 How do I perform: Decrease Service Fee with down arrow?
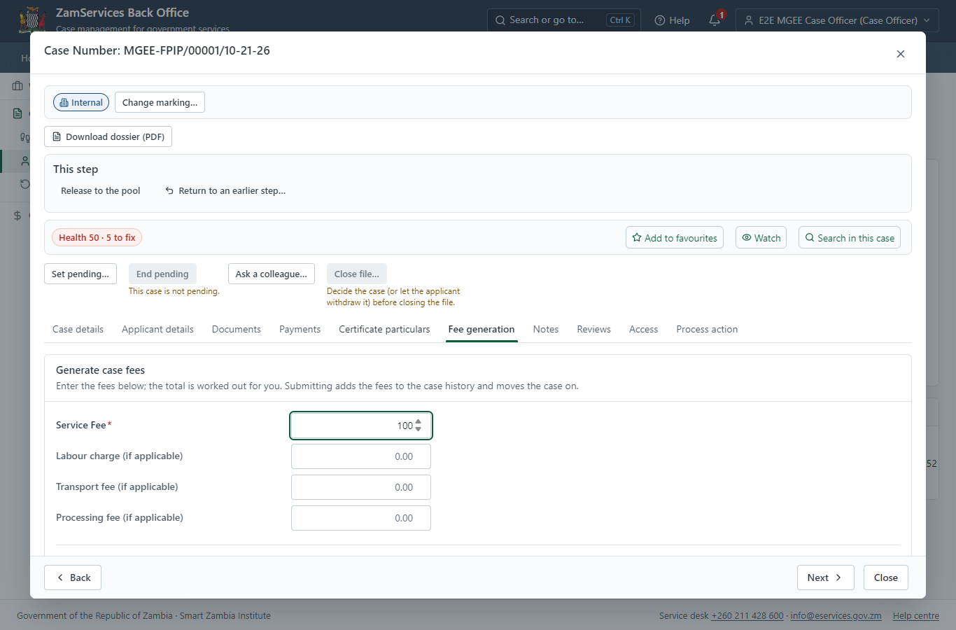(x=418, y=429)
